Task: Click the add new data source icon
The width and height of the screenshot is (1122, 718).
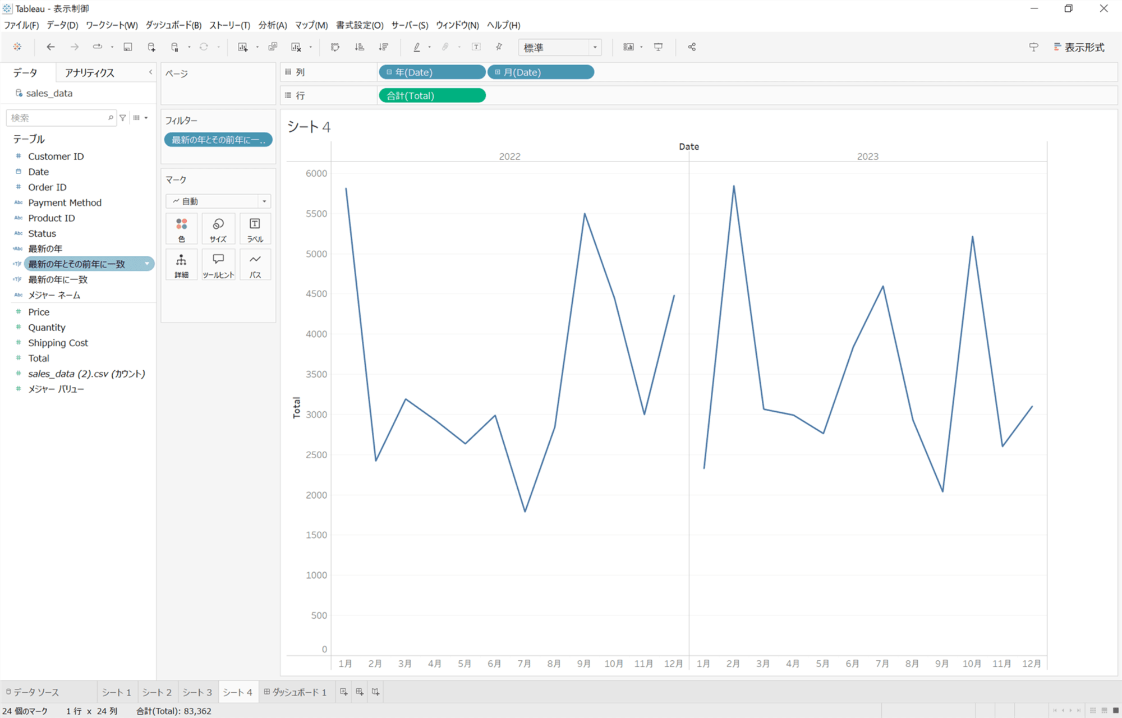Action: pyautogui.click(x=151, y=47)
